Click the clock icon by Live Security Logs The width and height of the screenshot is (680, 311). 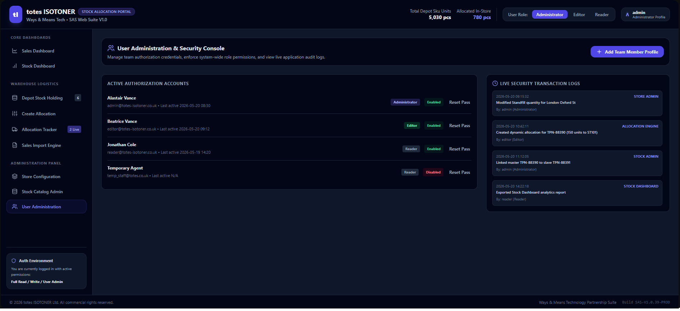(x=495, y=84)
